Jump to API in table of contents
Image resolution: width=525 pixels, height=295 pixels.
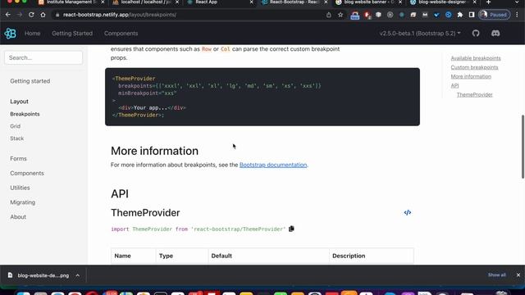(454, 85)
